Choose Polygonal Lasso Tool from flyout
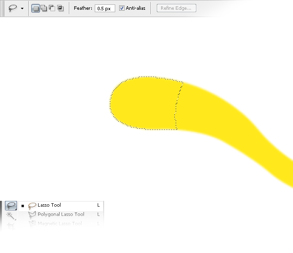 point(61,214)
